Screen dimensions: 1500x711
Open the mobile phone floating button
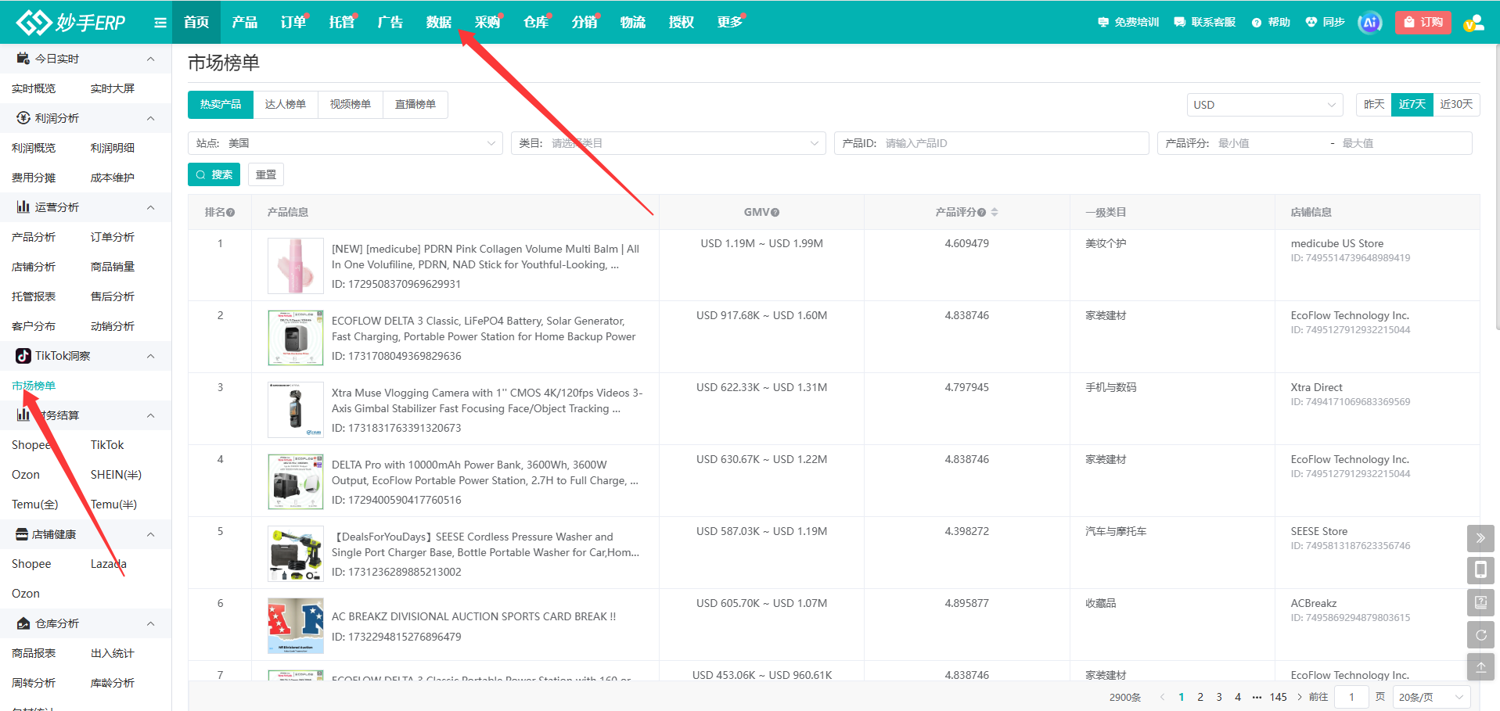1480,570
